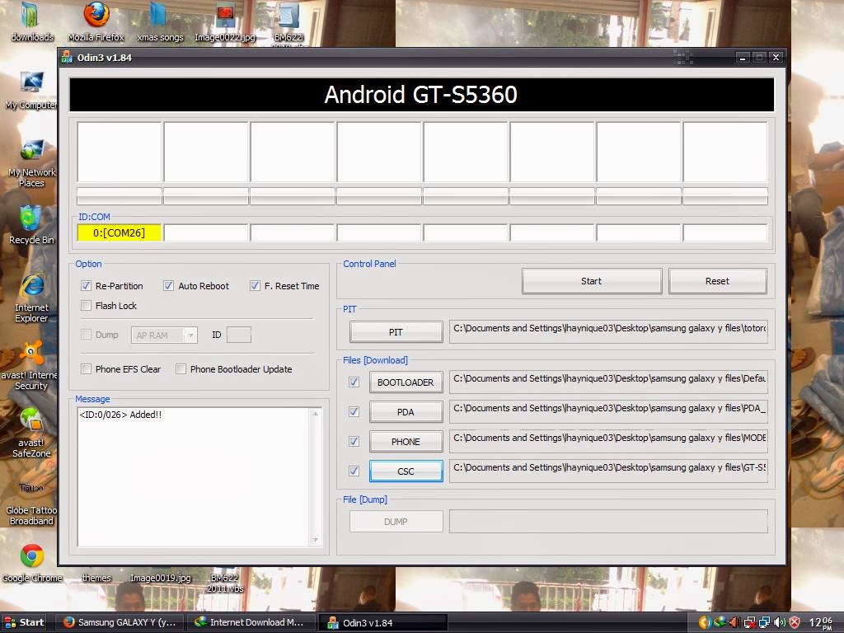Open avast! Internet Security shortcut

[x=30, y=365]
